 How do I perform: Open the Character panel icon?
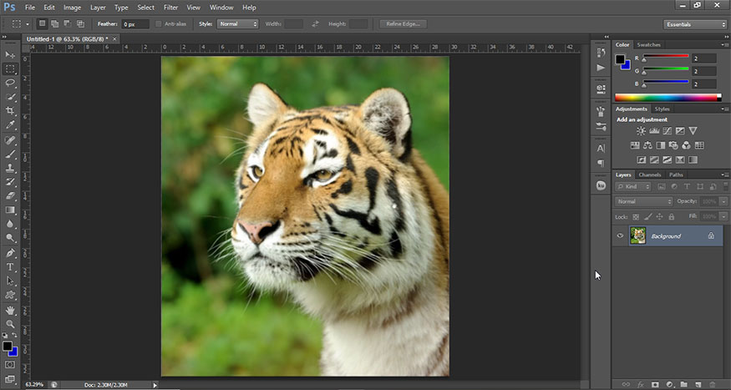pos(601,149)
